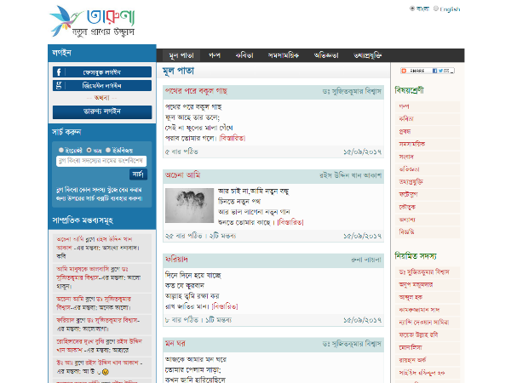This screenshot has height=383, width=511.
Task: Open অন্যান্য in the বিষয়শ্রেণী list
Action: (x=428, y=220)
